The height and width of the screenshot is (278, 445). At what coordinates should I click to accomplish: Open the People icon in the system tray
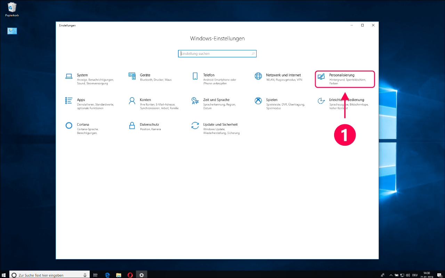(x=382, y=275)
